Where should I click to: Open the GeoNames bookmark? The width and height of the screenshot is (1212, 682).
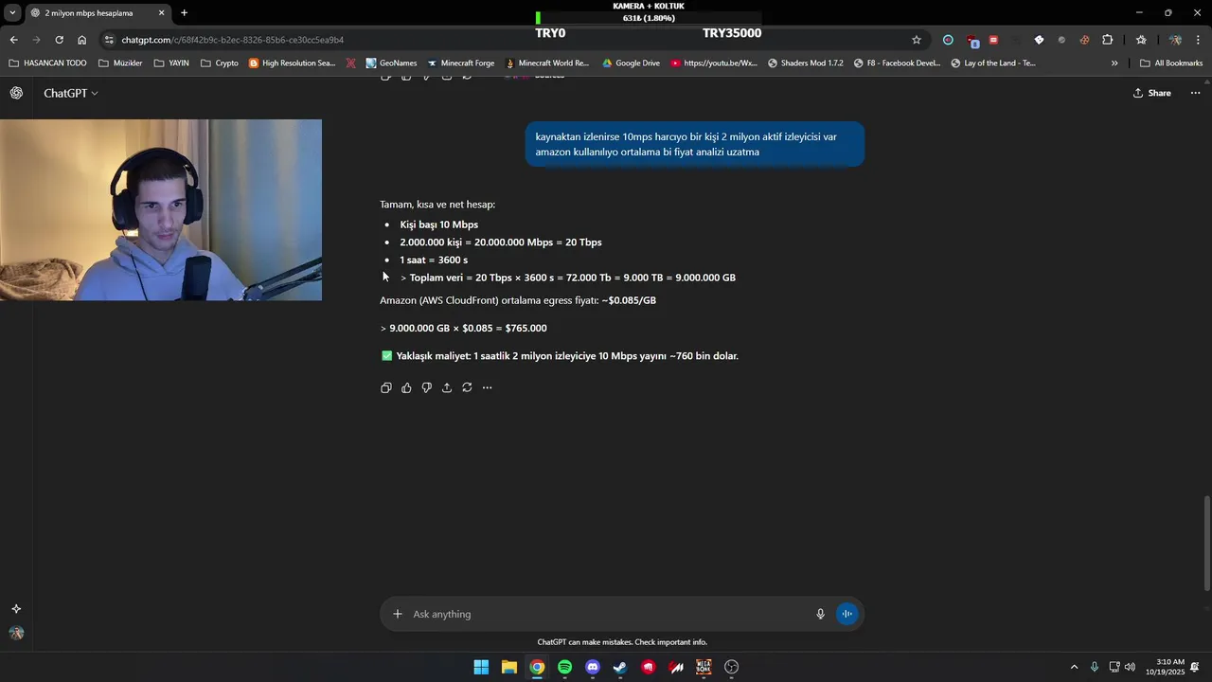click(x=391, y=63)
